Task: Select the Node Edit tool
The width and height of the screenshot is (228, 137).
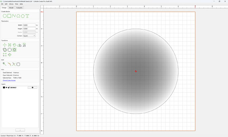Action: click(5, 64)
